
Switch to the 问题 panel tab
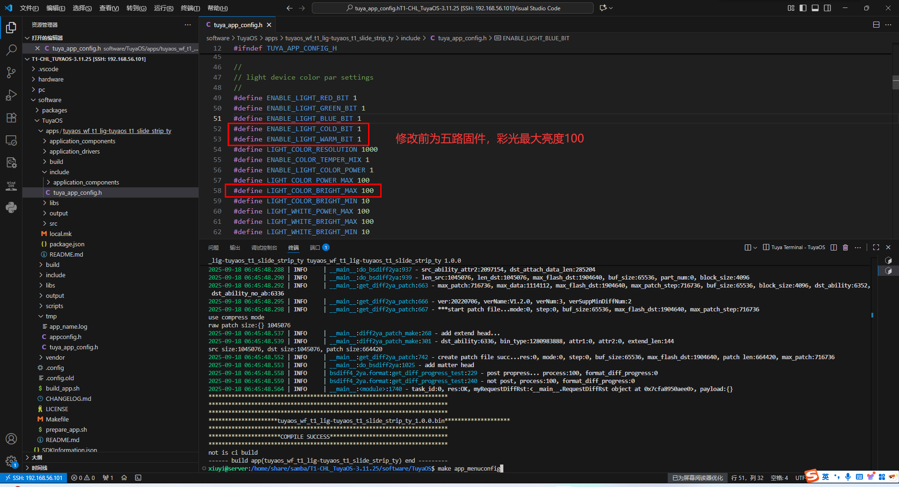coord(214,248)
